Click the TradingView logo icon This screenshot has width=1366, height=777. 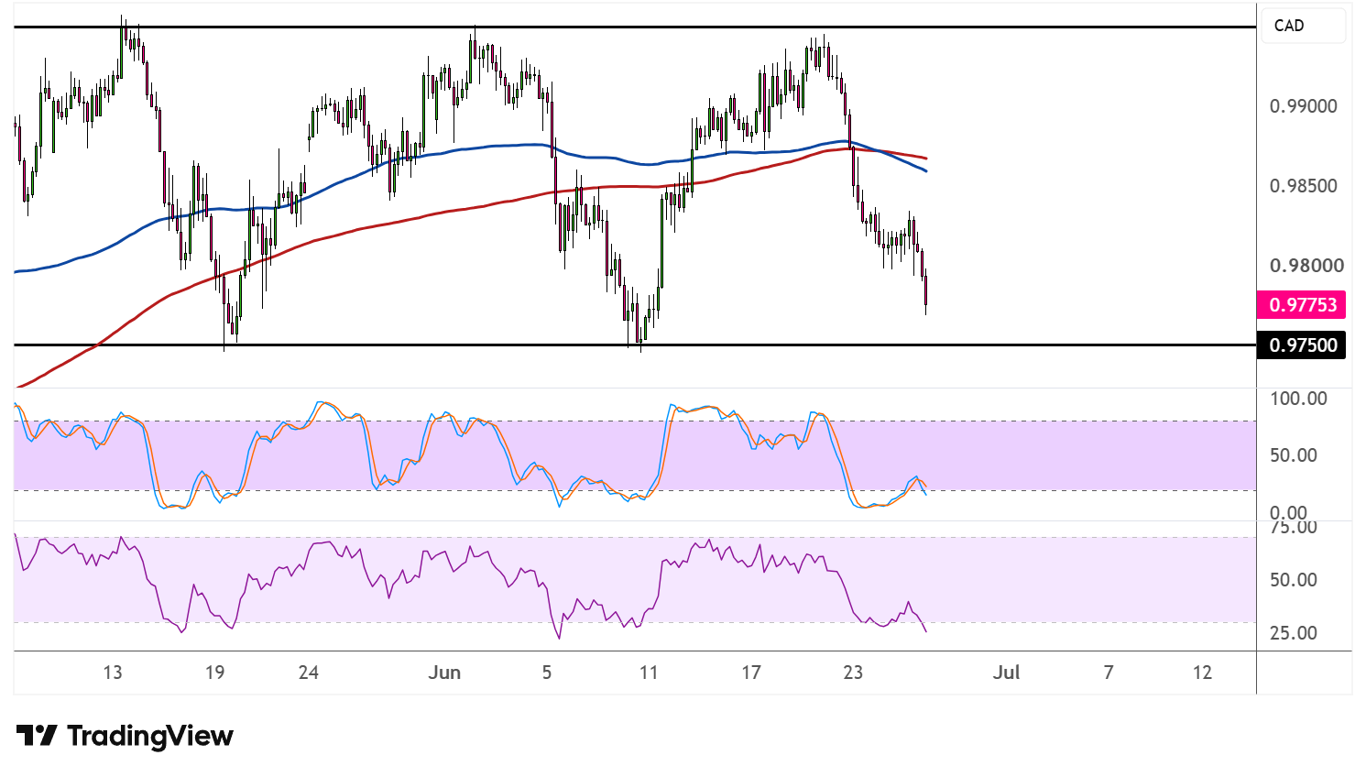pos(37,736)
